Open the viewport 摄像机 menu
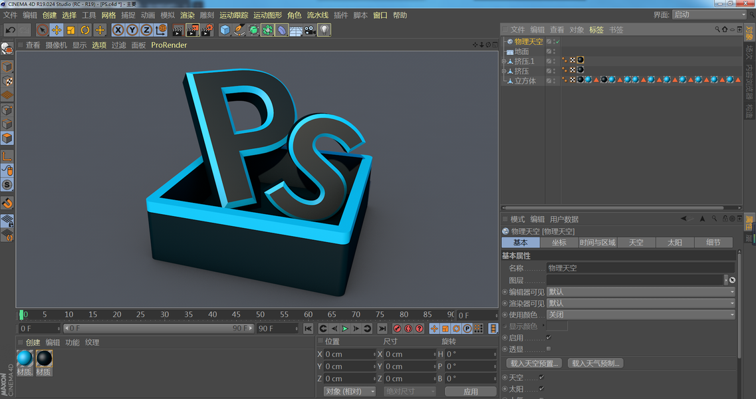756x399 pixels. [x=56, y=45]
